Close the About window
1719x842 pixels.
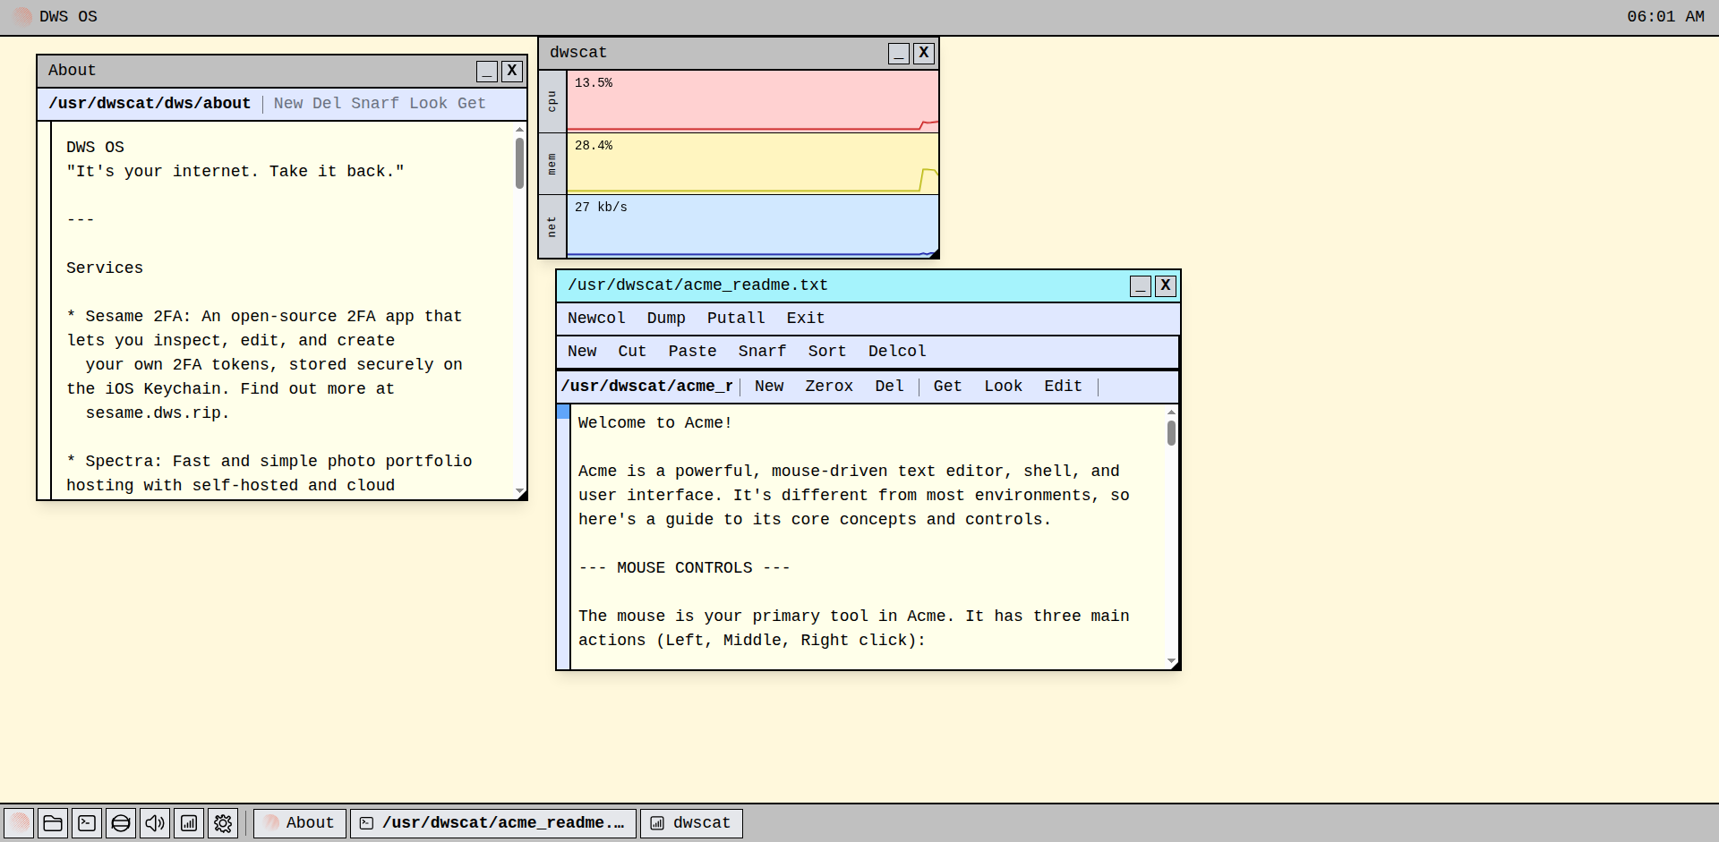tap(512, 71)
